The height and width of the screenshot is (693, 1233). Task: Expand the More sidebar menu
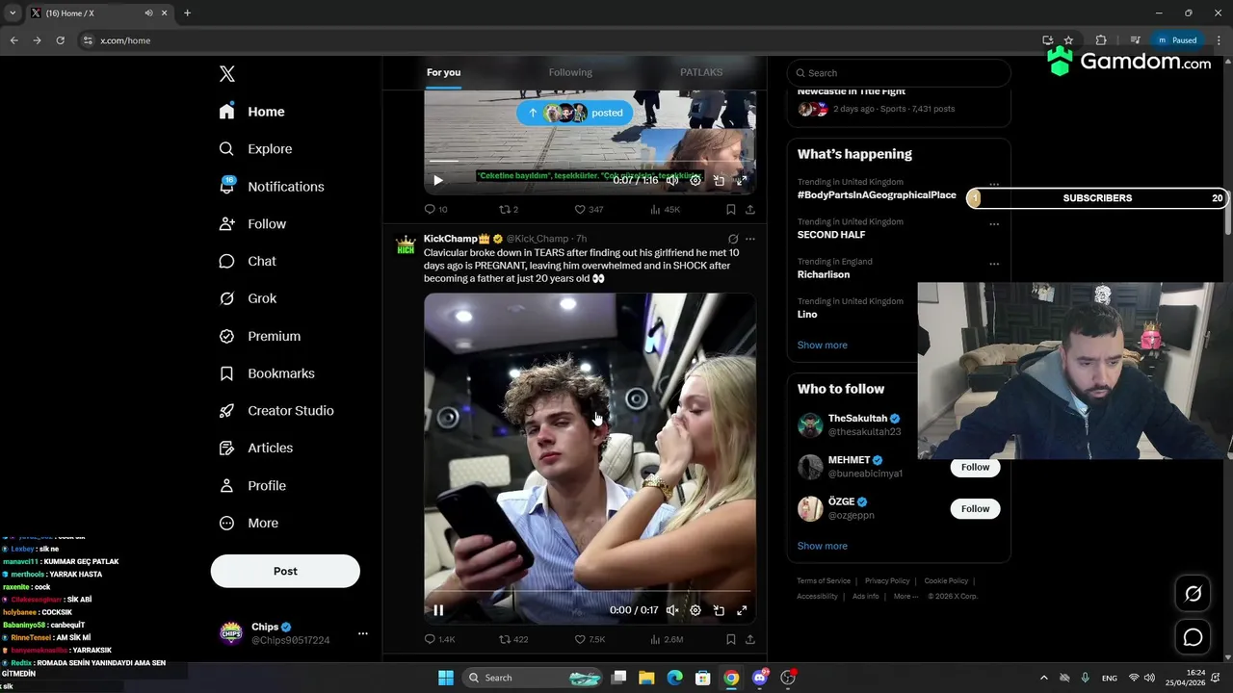coord(249,523)
